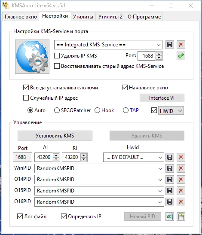Screen dimensions: 202x235
Task: Delete the WinPID value with the red X
Action: [181, 168]
